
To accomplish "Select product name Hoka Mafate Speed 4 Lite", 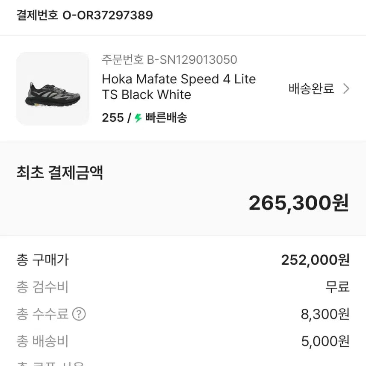I will (x=178, y=79).
